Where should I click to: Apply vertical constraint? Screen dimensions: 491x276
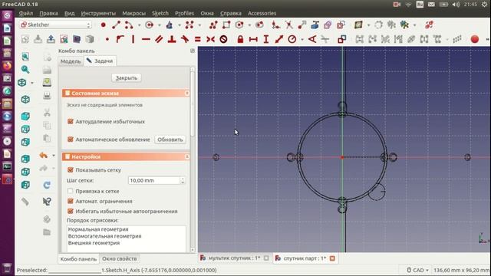pos(133,39)
